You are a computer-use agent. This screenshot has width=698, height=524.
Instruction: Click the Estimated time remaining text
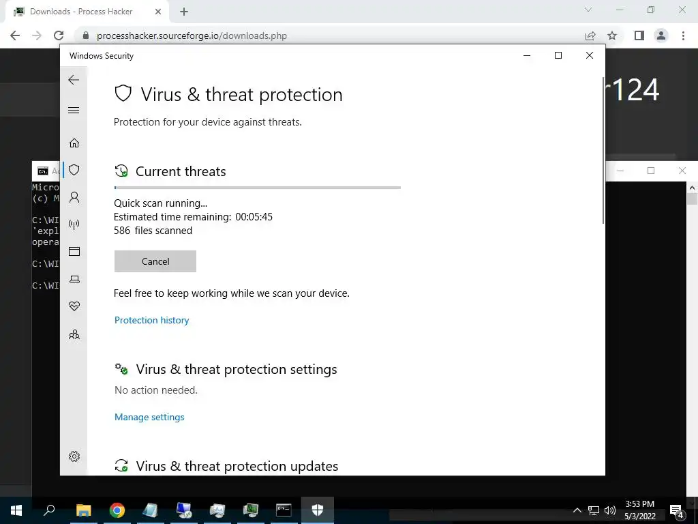[193, 217]
